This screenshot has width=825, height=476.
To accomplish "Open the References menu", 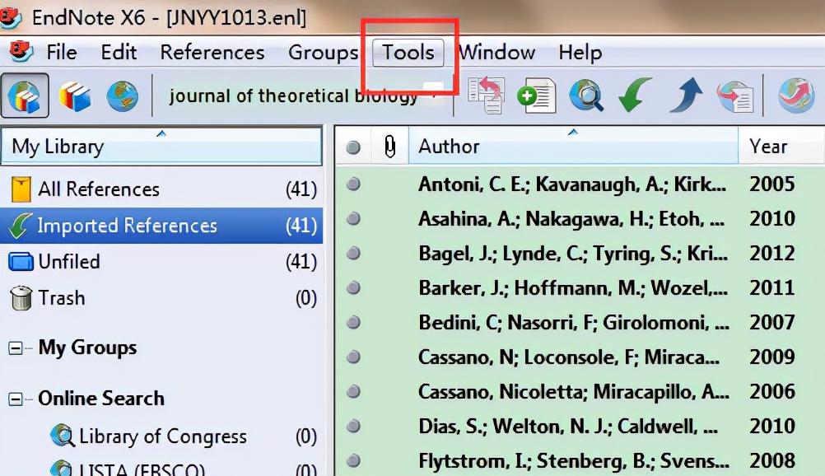I will click(x=212, y=52).
